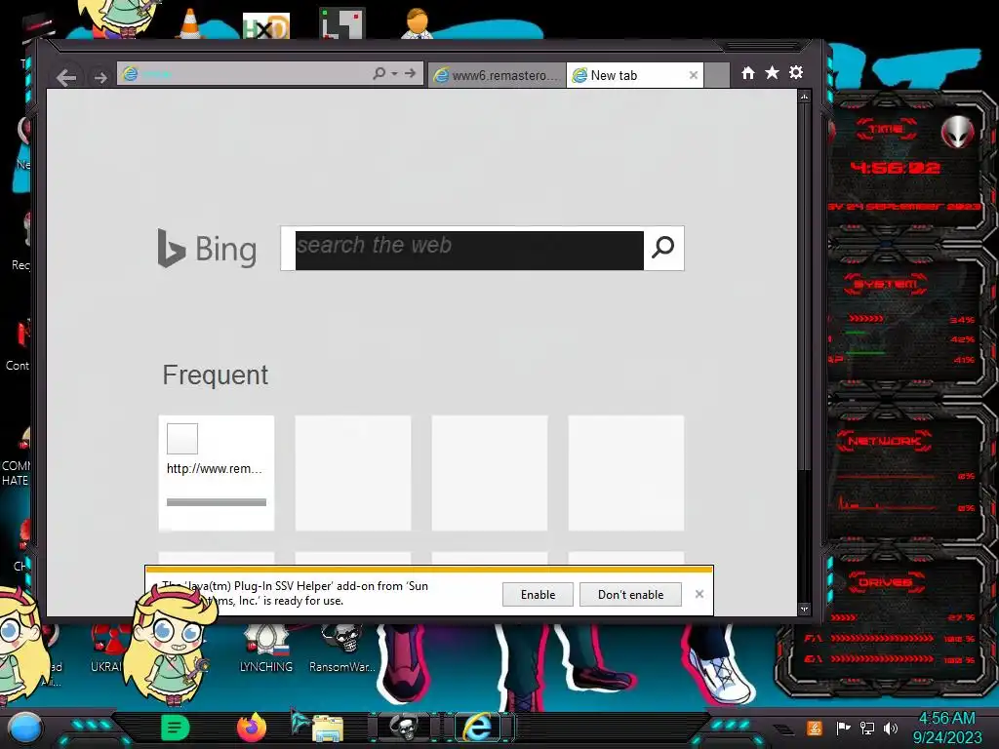Click the F:\ drive usage bar
The height and width of the screenshot is (749, 999).
pyautogui.click(x=882, y=638)
